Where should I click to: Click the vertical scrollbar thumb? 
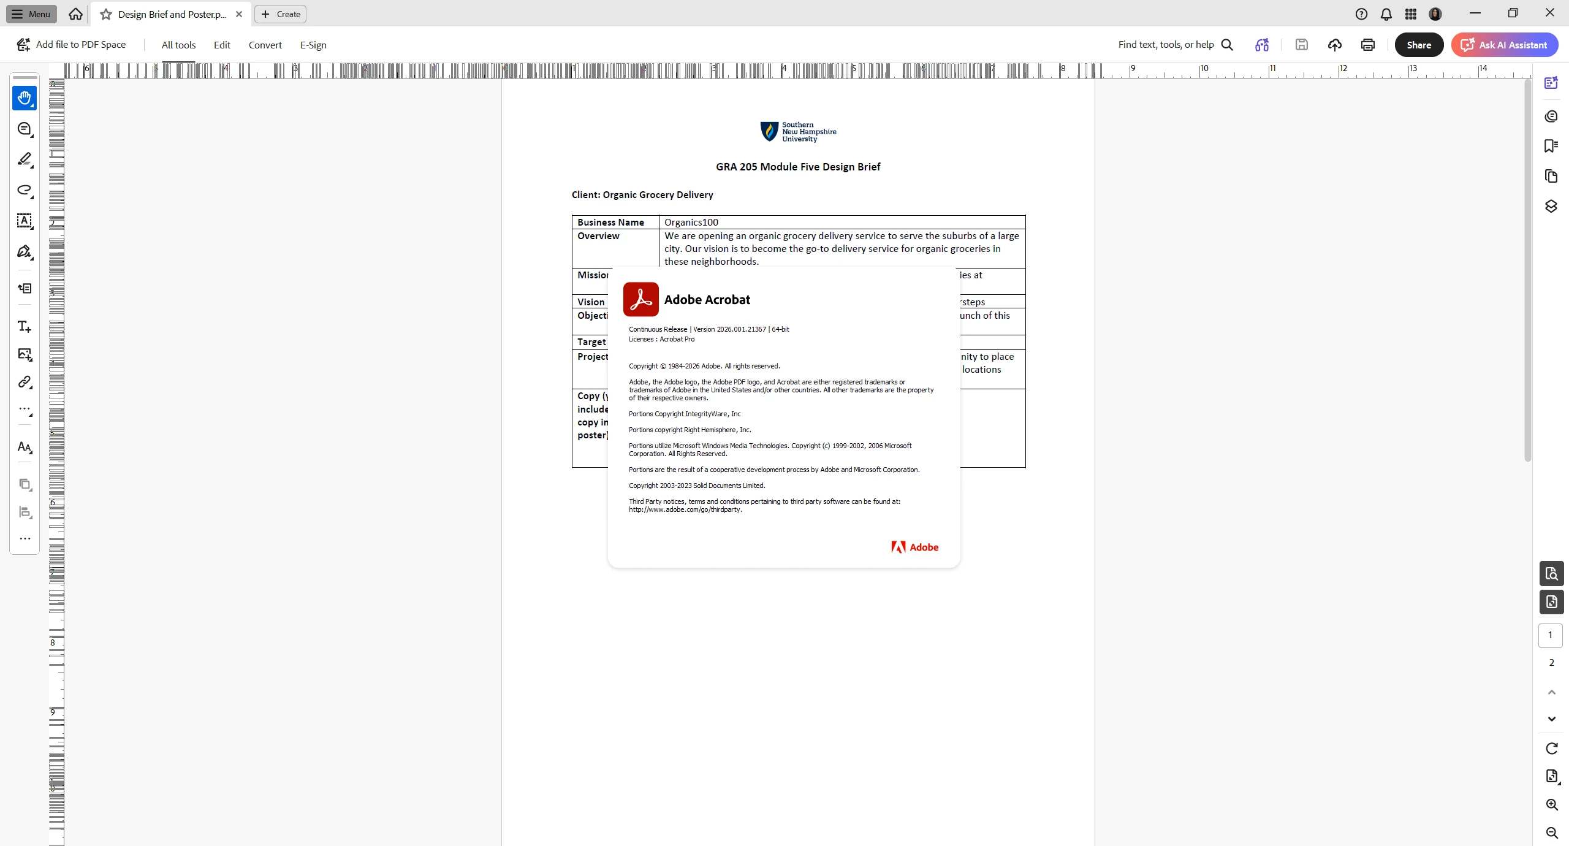coord(1527,270)
